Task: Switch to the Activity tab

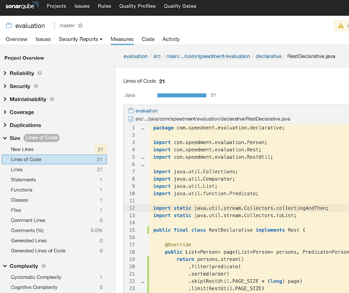Action: coord(171,39)
